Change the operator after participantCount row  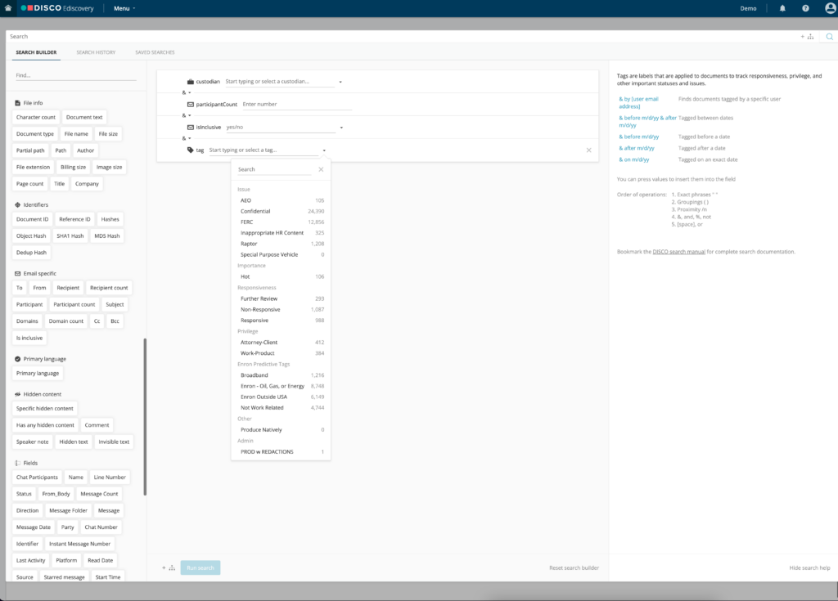pos(187,116)
